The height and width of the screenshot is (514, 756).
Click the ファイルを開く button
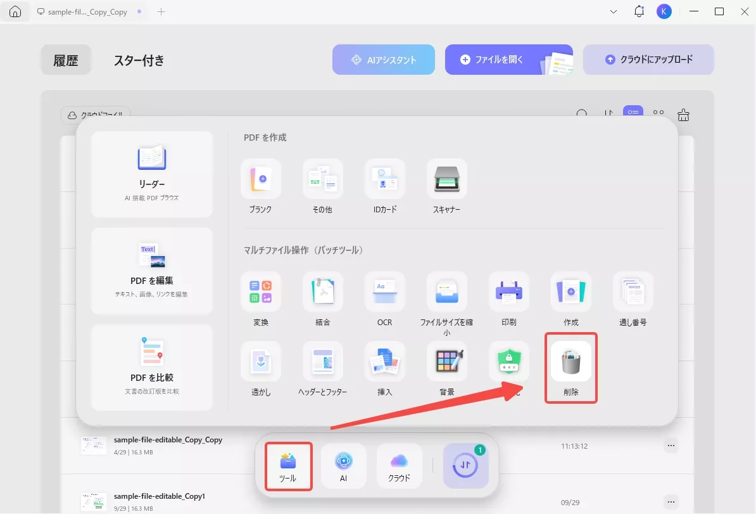[508, 60]
